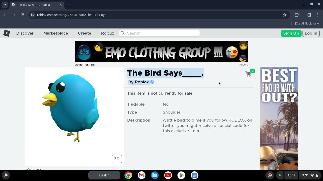Open the Robux menu item
Viewport: 323px width, 181px height.
pyautogui.click(x=107, y=33)
